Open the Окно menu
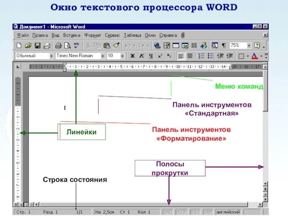Viewport: 288px width, 216px height. tap(150, 35)
